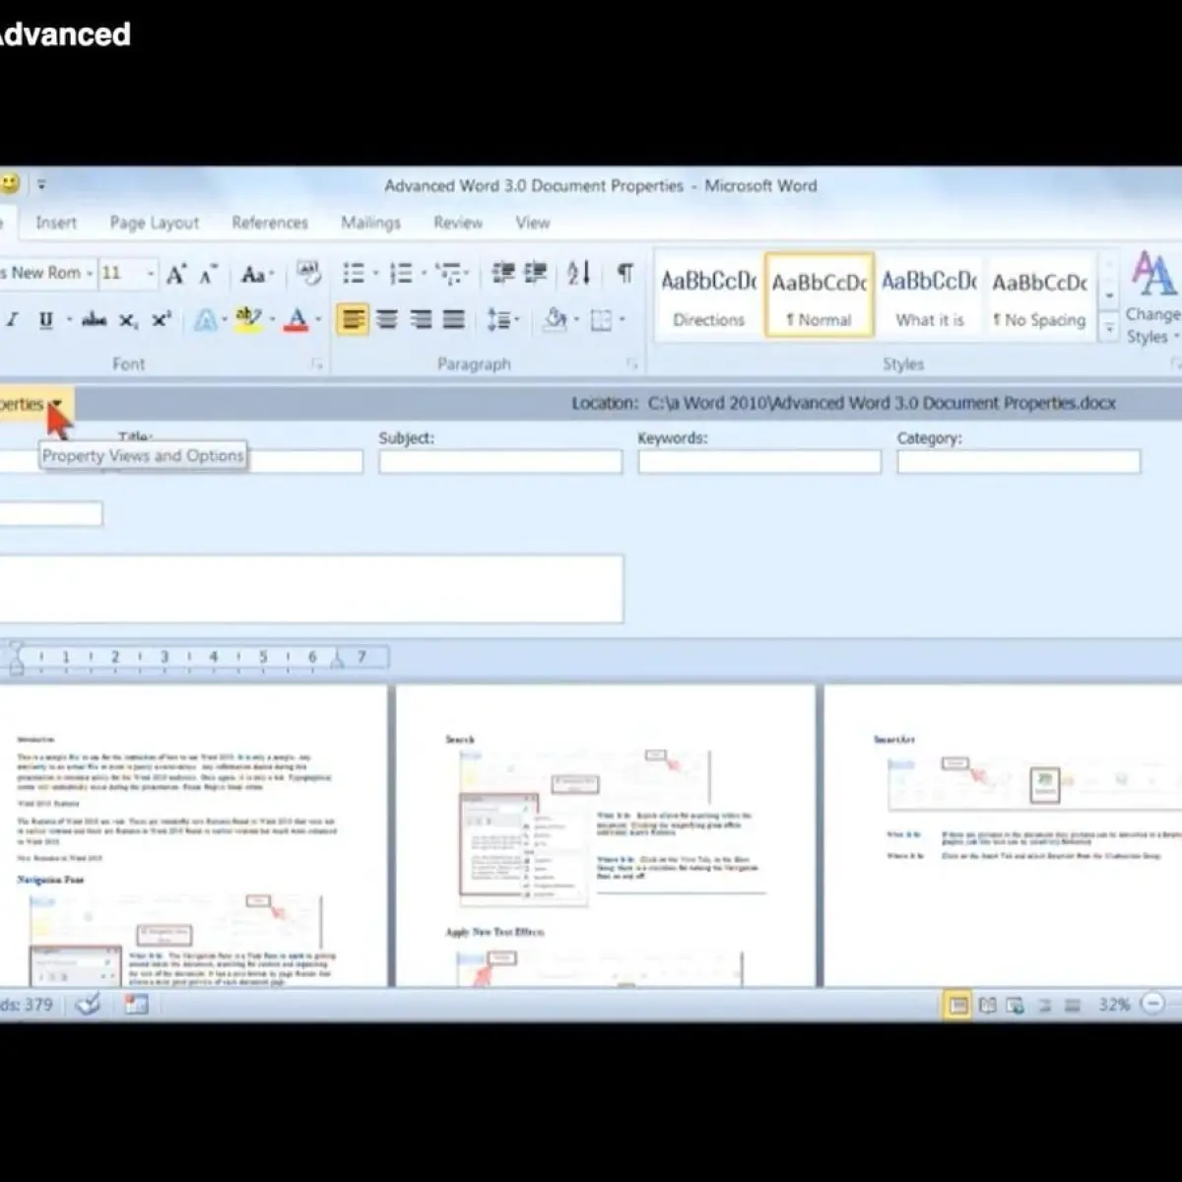1182x1182 pixels.
Task: Insert a bulleted list
Action: (x=353, y=273)
